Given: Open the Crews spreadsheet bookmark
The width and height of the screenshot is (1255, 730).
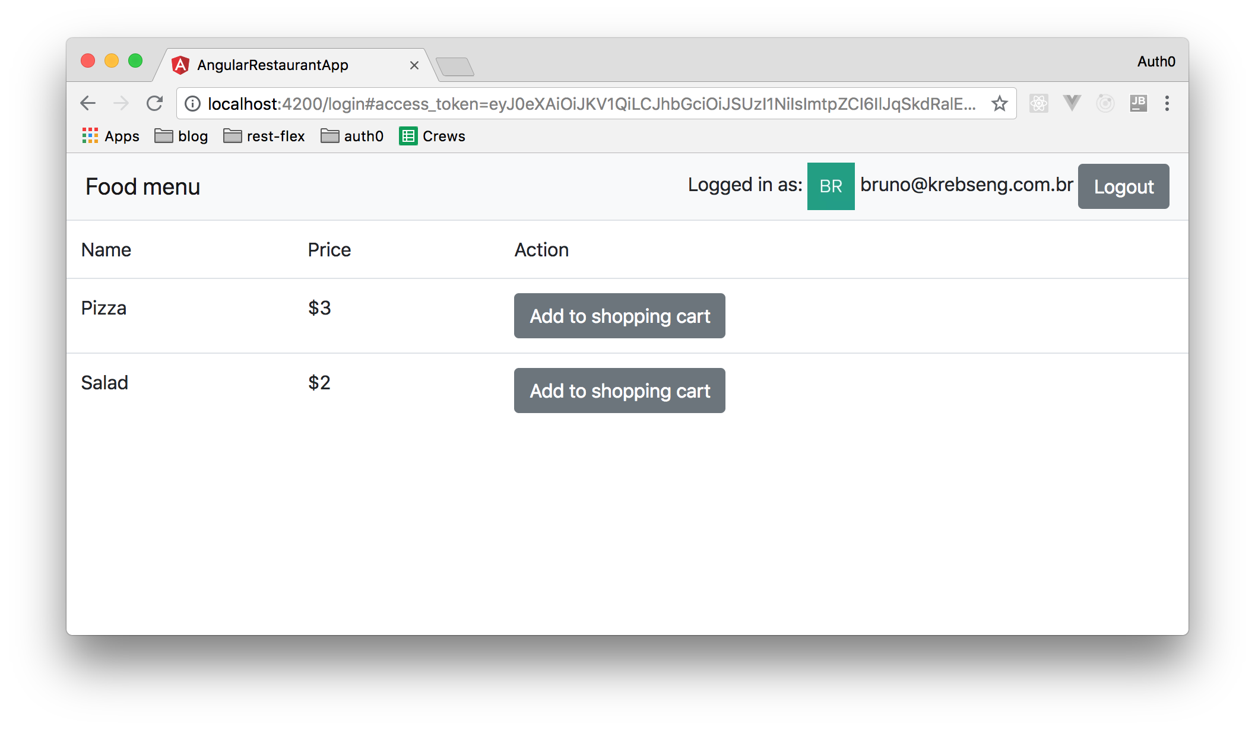Looking at the screenshot, I should click(432, 136).
